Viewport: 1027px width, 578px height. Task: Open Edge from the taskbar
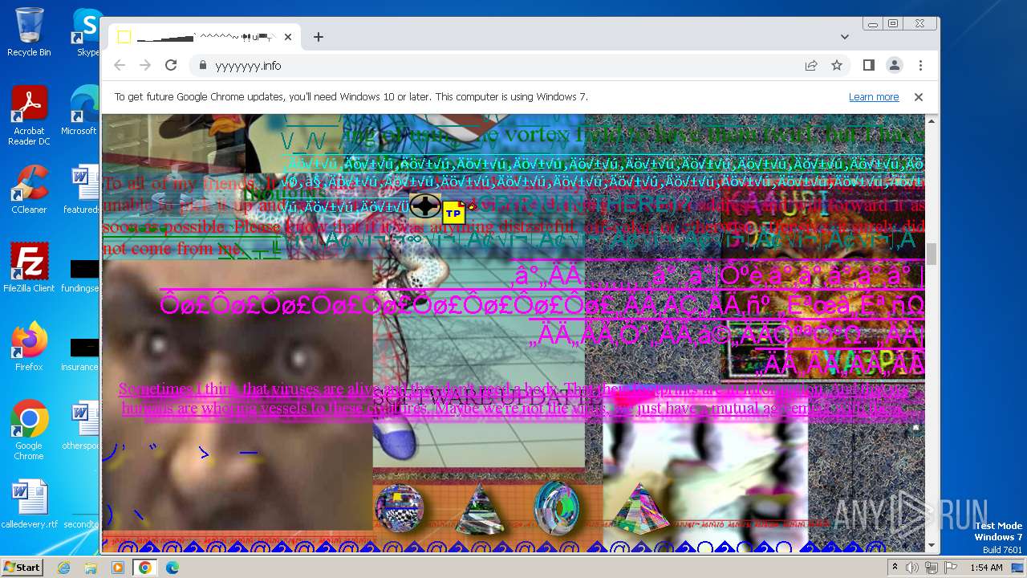pos(173,568)
